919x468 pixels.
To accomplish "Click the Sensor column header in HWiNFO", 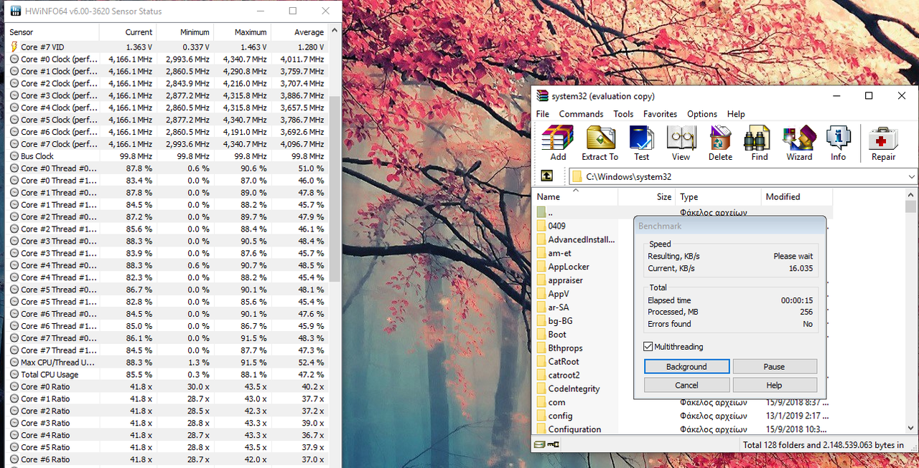I will click(52, 32).
